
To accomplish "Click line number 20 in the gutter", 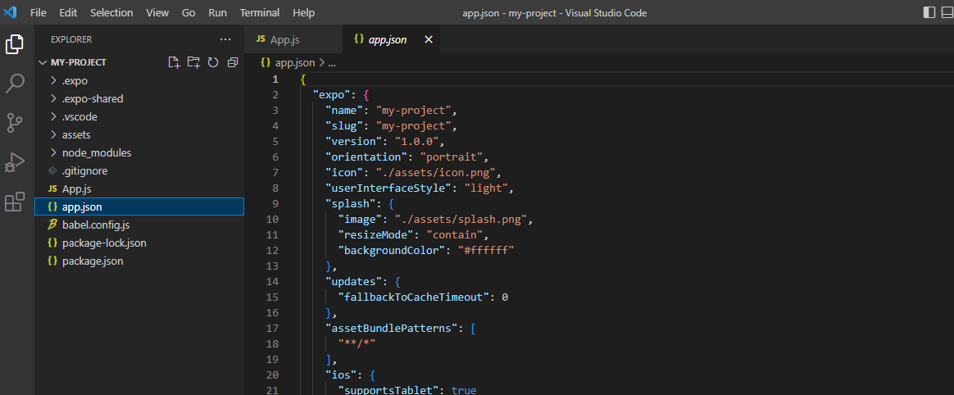I will pyautogui.click(x=272, y=375).
